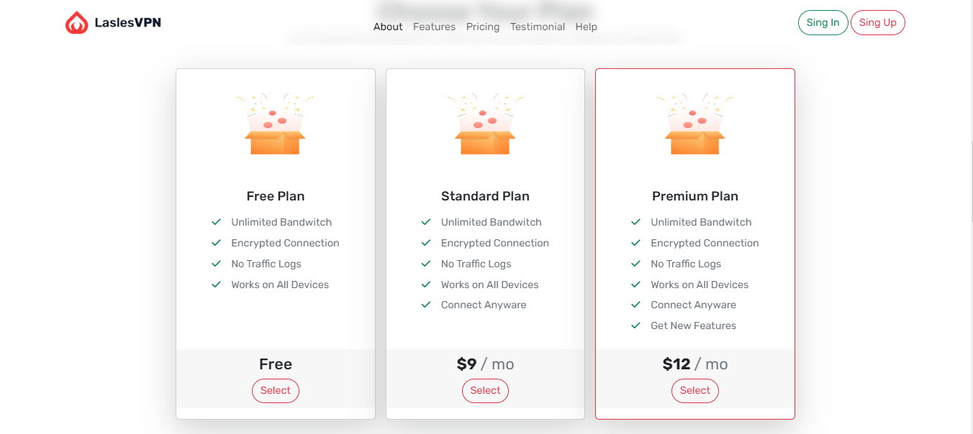This screenshot has width=973, height=434.
Task: Select the Free plan
Action: (x=276, y=391)
